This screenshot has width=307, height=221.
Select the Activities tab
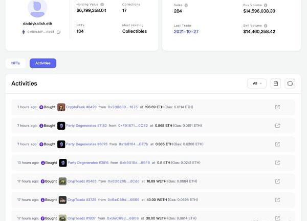point(43,63)
